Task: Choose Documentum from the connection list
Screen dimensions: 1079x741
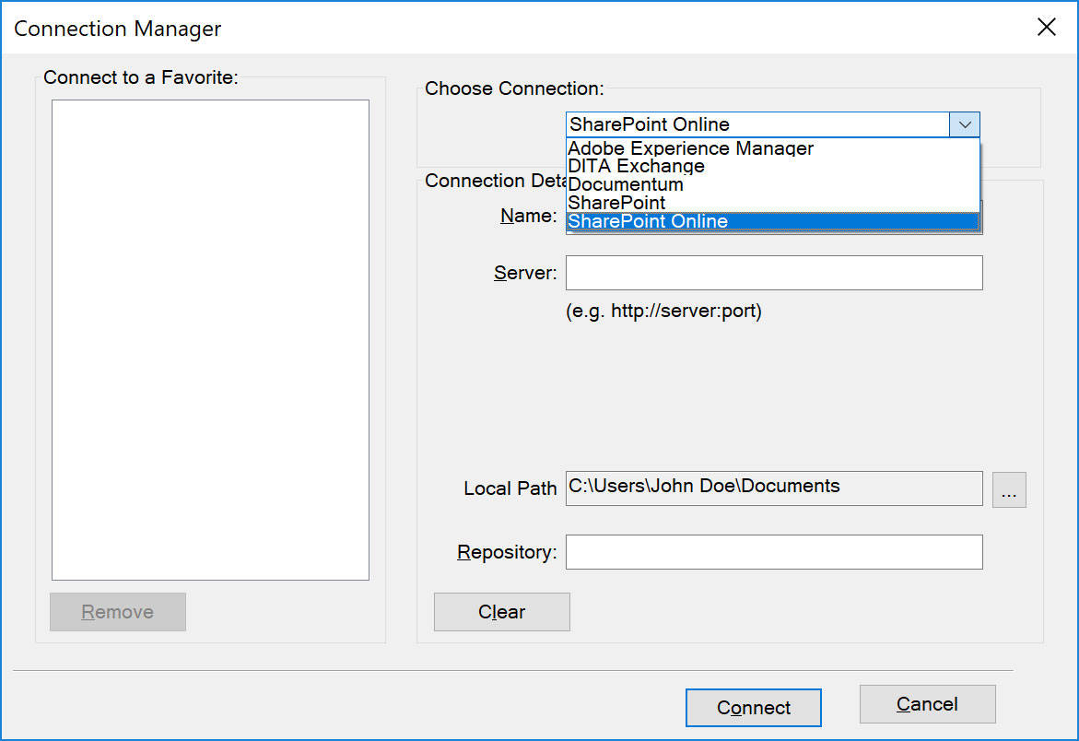Action: [x=626, y=184]
